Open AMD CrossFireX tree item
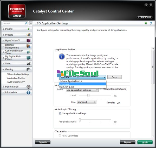The width and height of the screenshot is (156, 148). pyautogui.click(x=16, y=82)
